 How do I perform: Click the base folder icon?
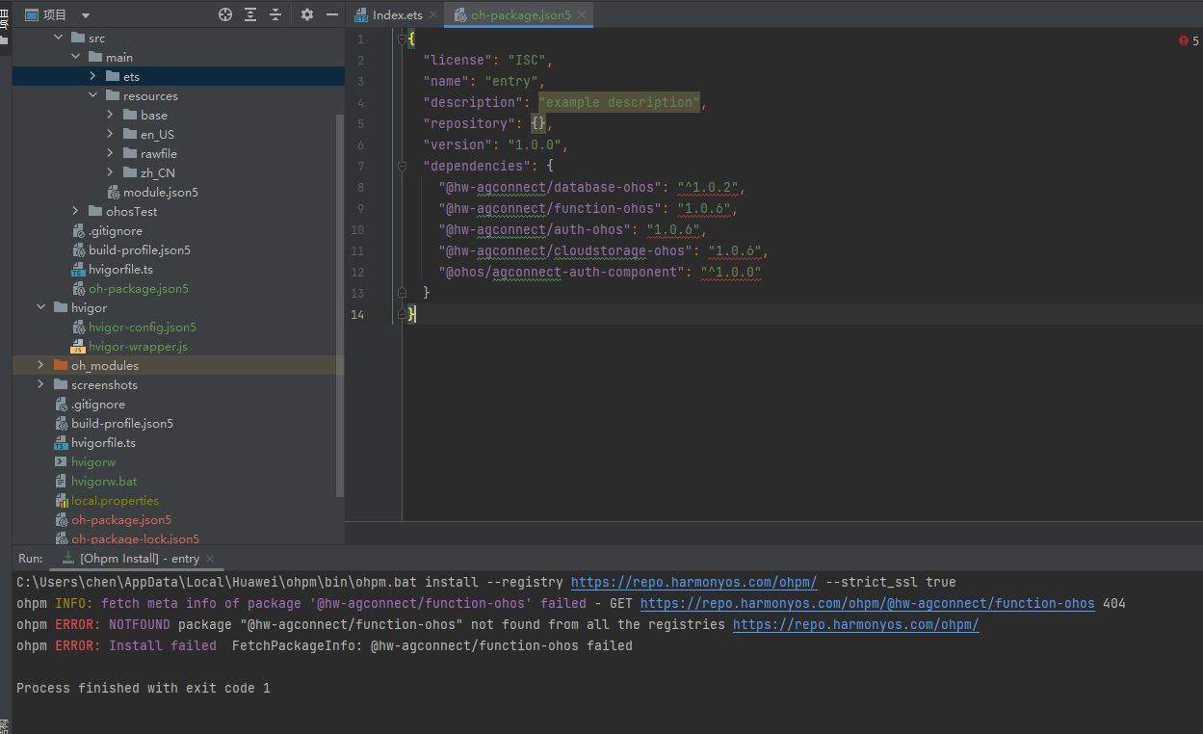tap(130, 115)
